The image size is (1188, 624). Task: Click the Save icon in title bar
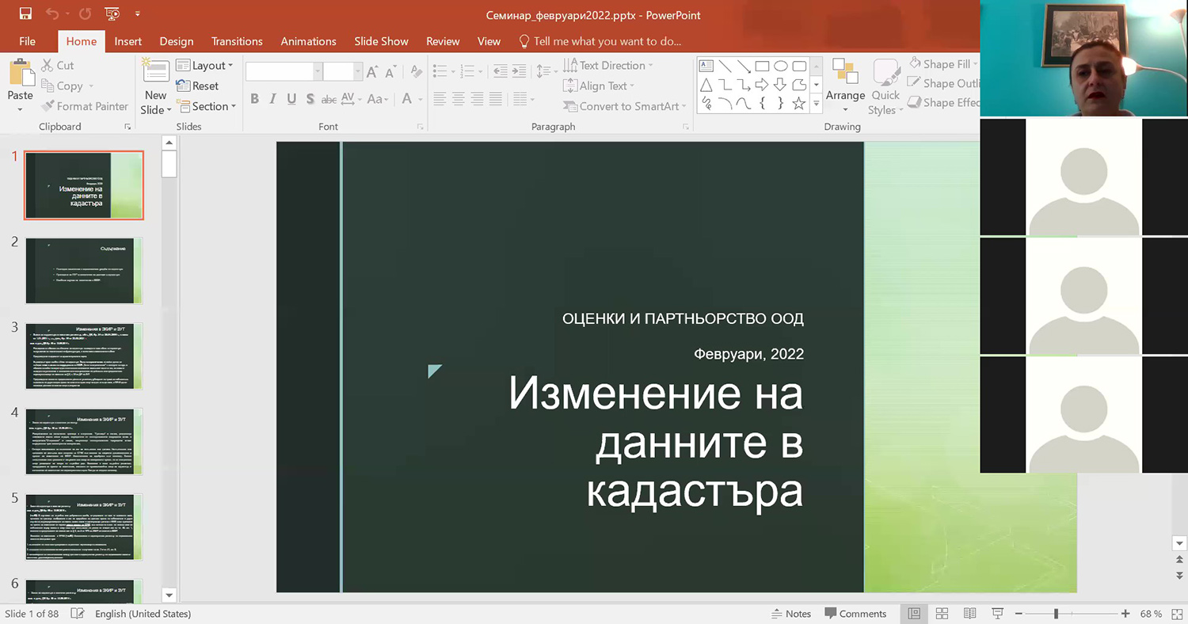[25, 14]
